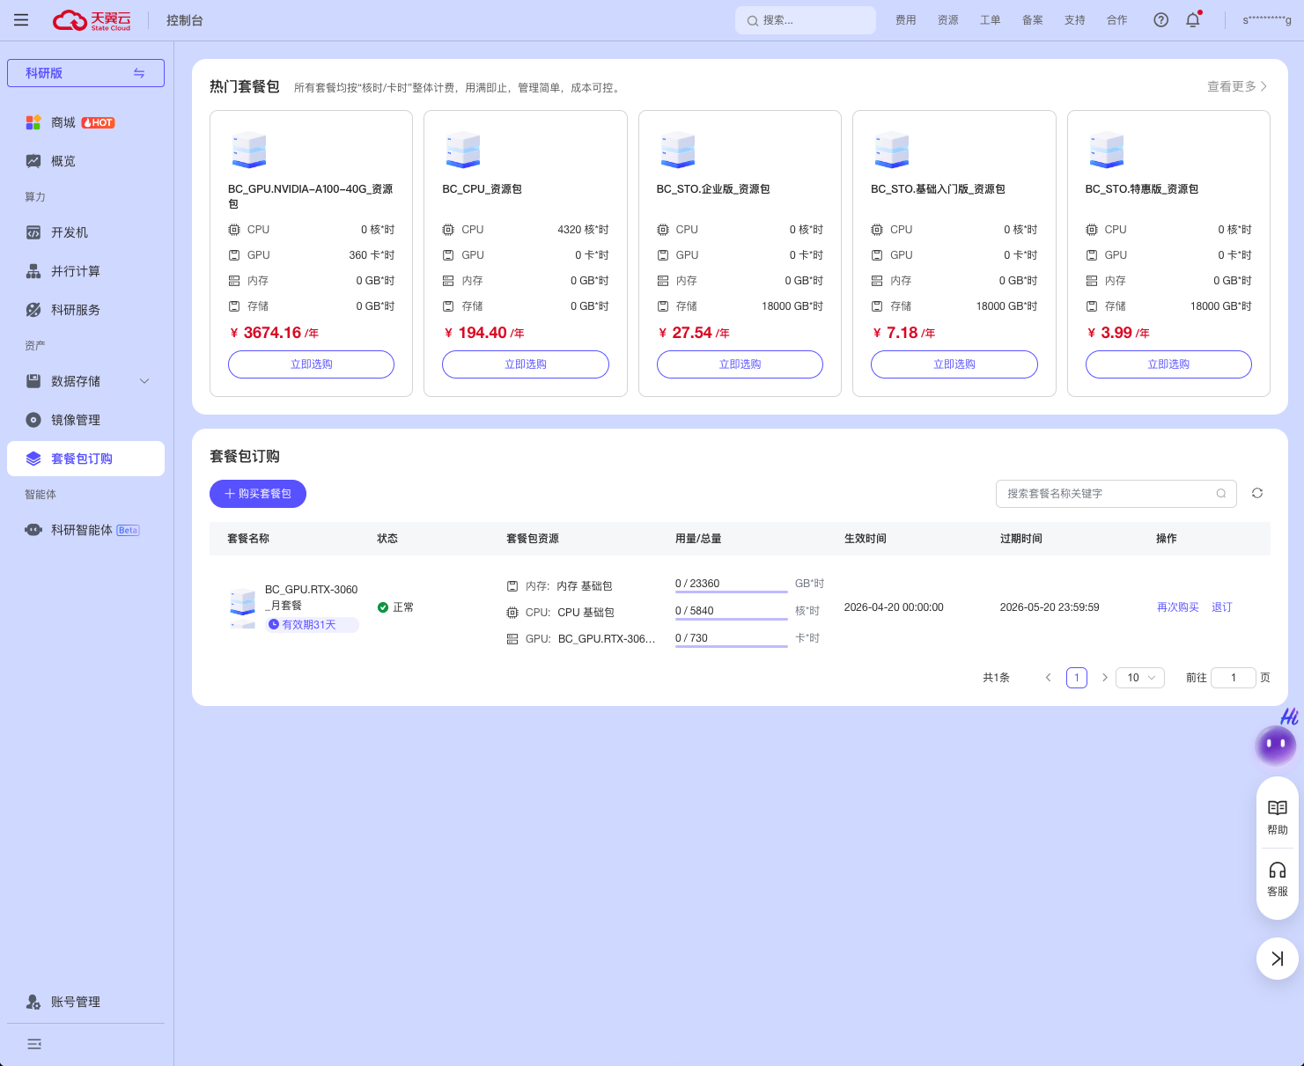Open 备案 in the top menu
The image size is (1304, 1066).
(1033, 20)
